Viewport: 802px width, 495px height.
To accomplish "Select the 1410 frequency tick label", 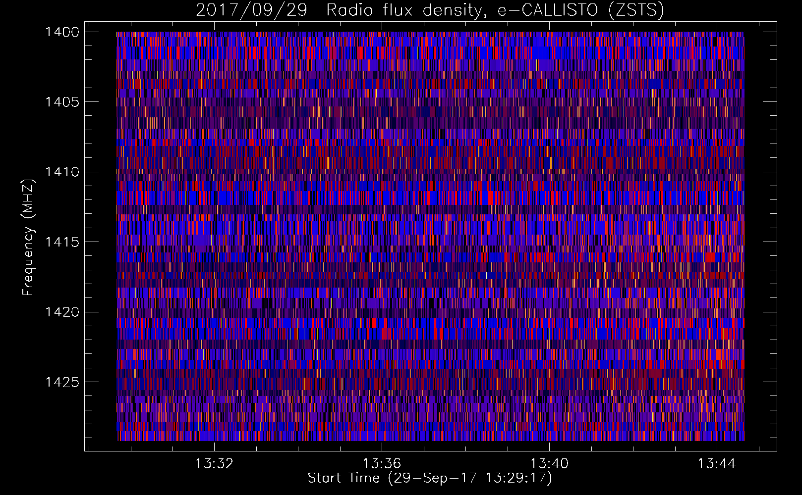I will tap(62, 172).
